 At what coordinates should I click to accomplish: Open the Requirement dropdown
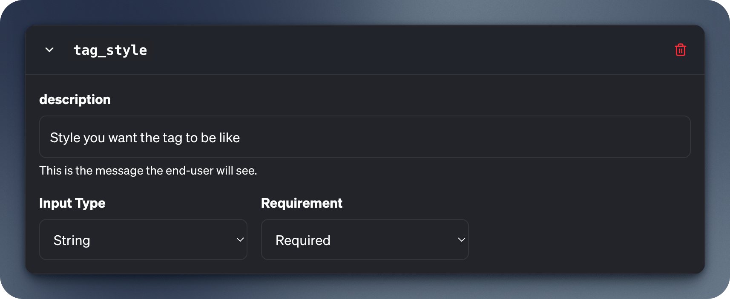[365, 240]
